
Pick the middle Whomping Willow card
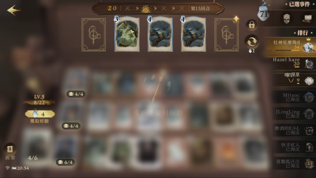click(x=160, y=34)
